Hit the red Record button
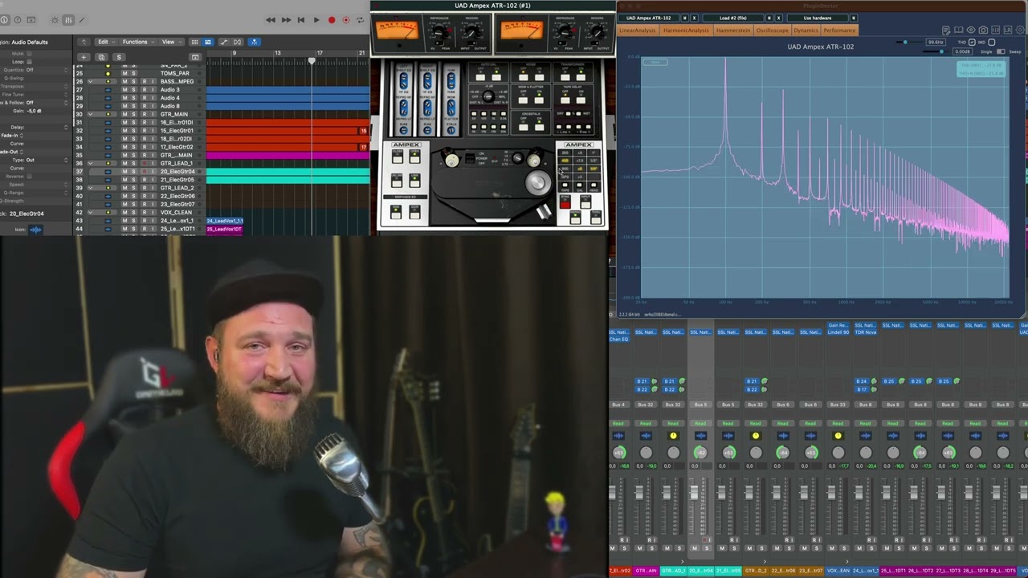The height and width of the screenshot is (578, 1028). click(x=332, y=20)
